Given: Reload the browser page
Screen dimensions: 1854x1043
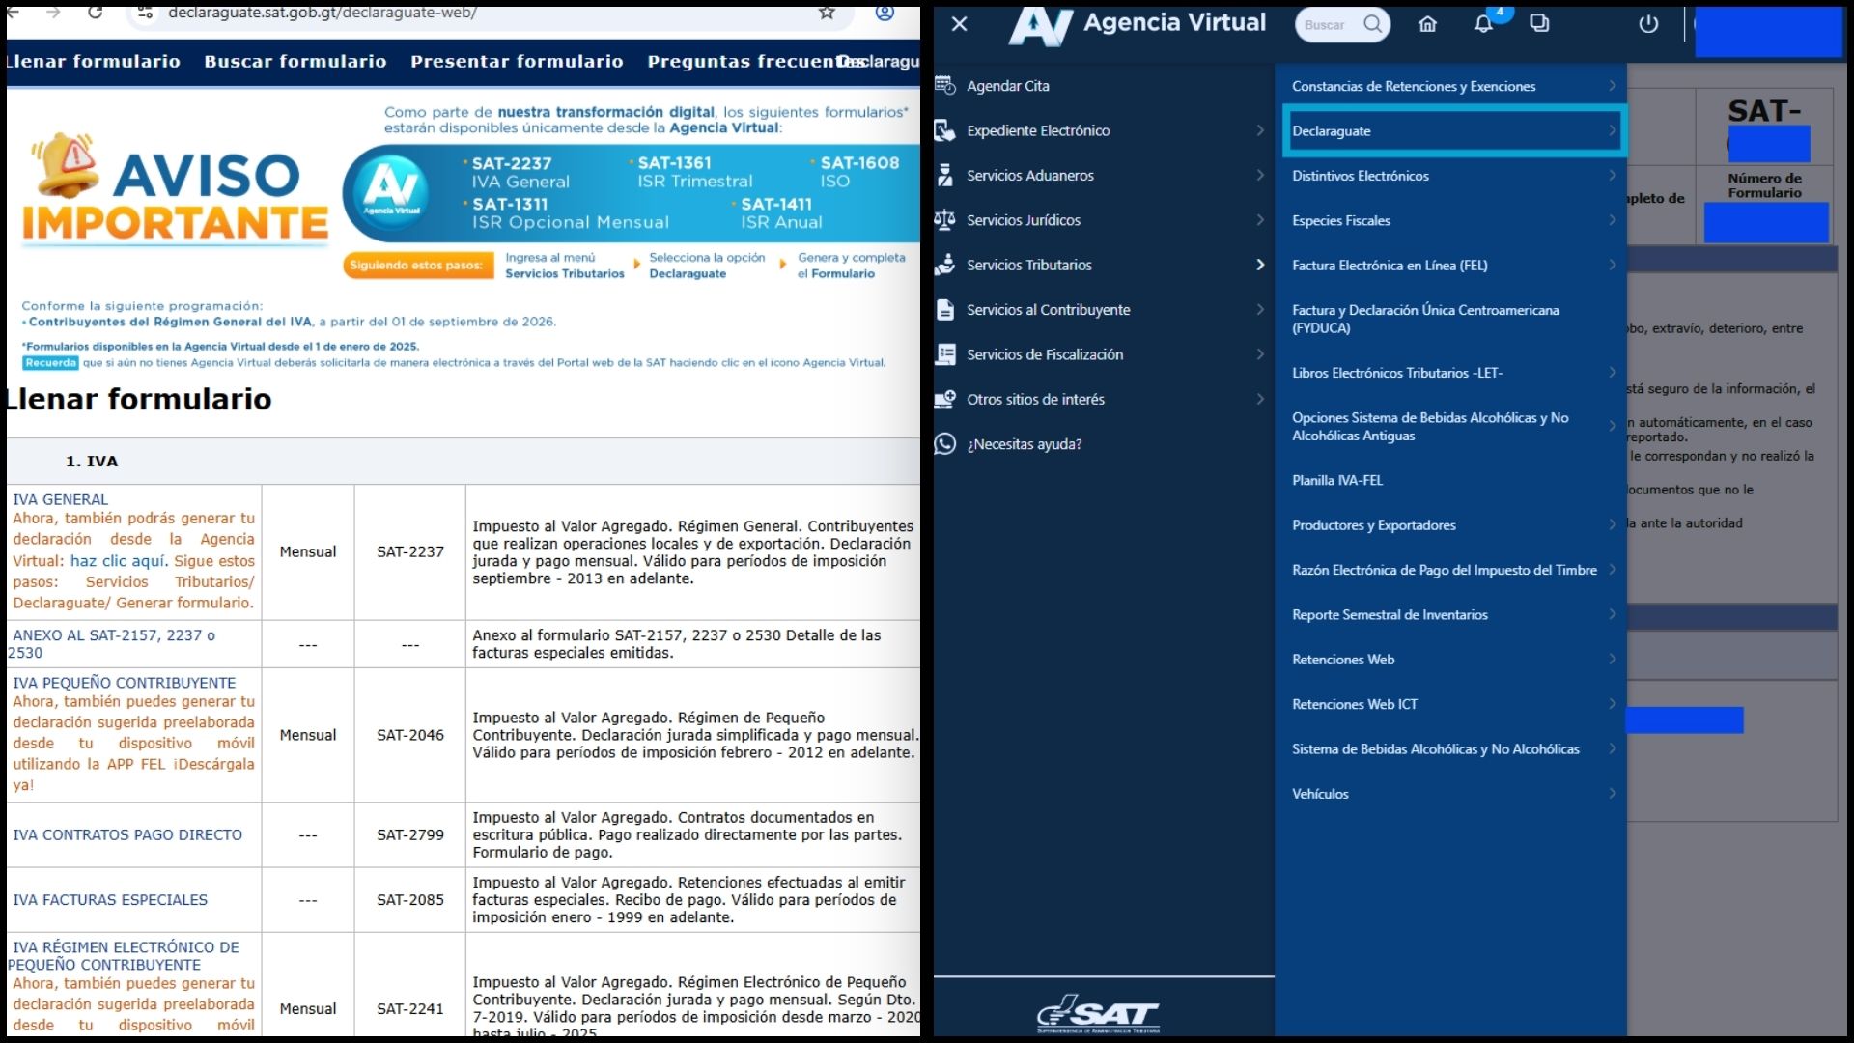Looking at the screenshot, I should (95, 13).
